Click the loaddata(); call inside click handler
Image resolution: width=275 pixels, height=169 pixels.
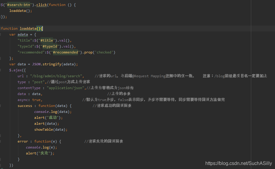pyautogui.click(x=21, y=11)
